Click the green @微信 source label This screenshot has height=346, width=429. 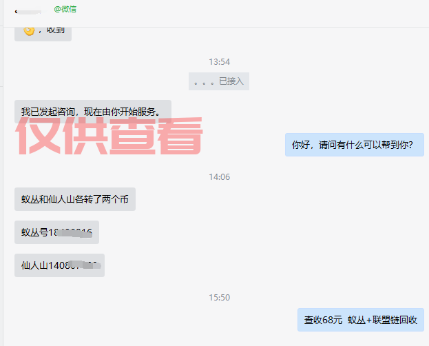tap(65, 10)
